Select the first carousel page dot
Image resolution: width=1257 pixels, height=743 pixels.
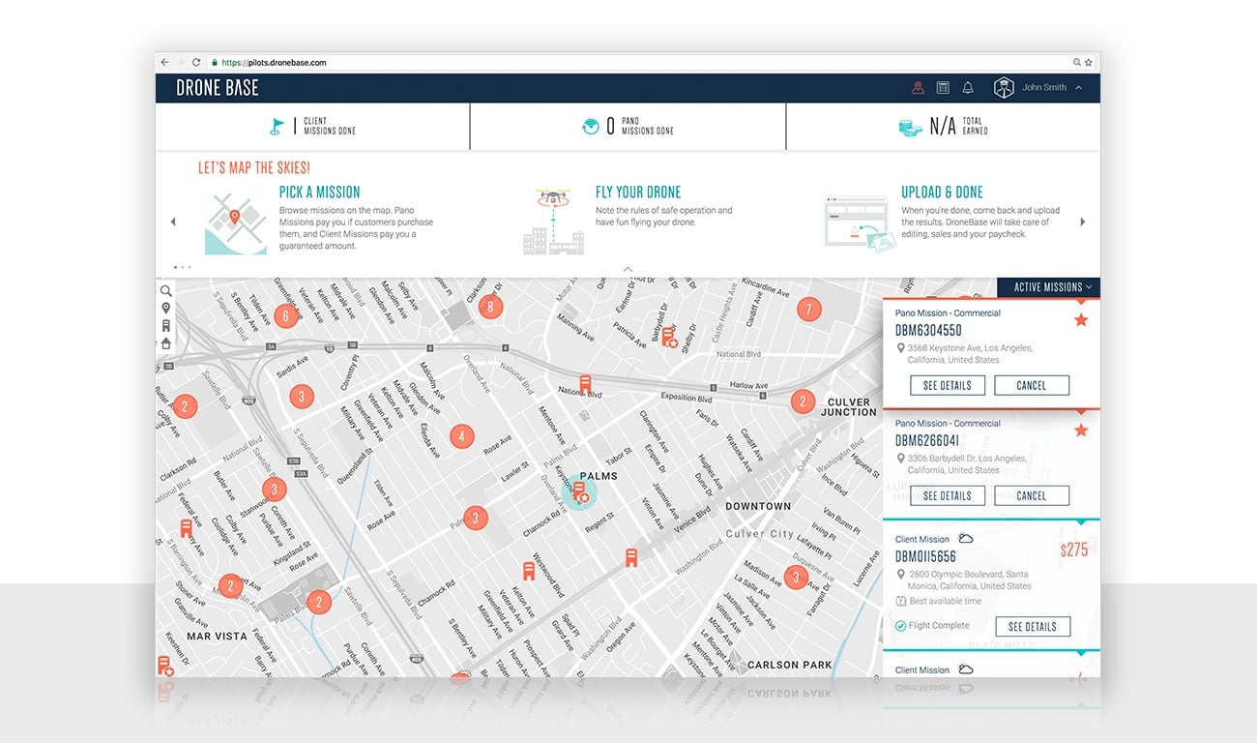(175, 266)
